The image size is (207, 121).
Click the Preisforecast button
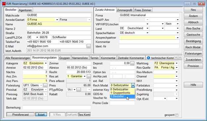[21, 114]
